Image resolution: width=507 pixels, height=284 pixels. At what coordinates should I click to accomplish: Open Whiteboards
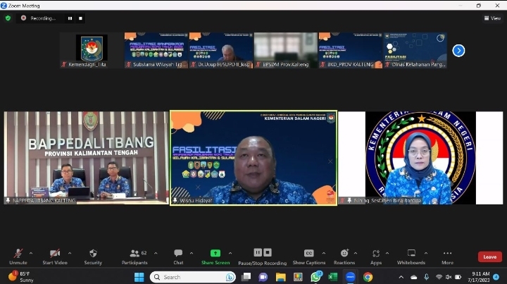[411, 254]
